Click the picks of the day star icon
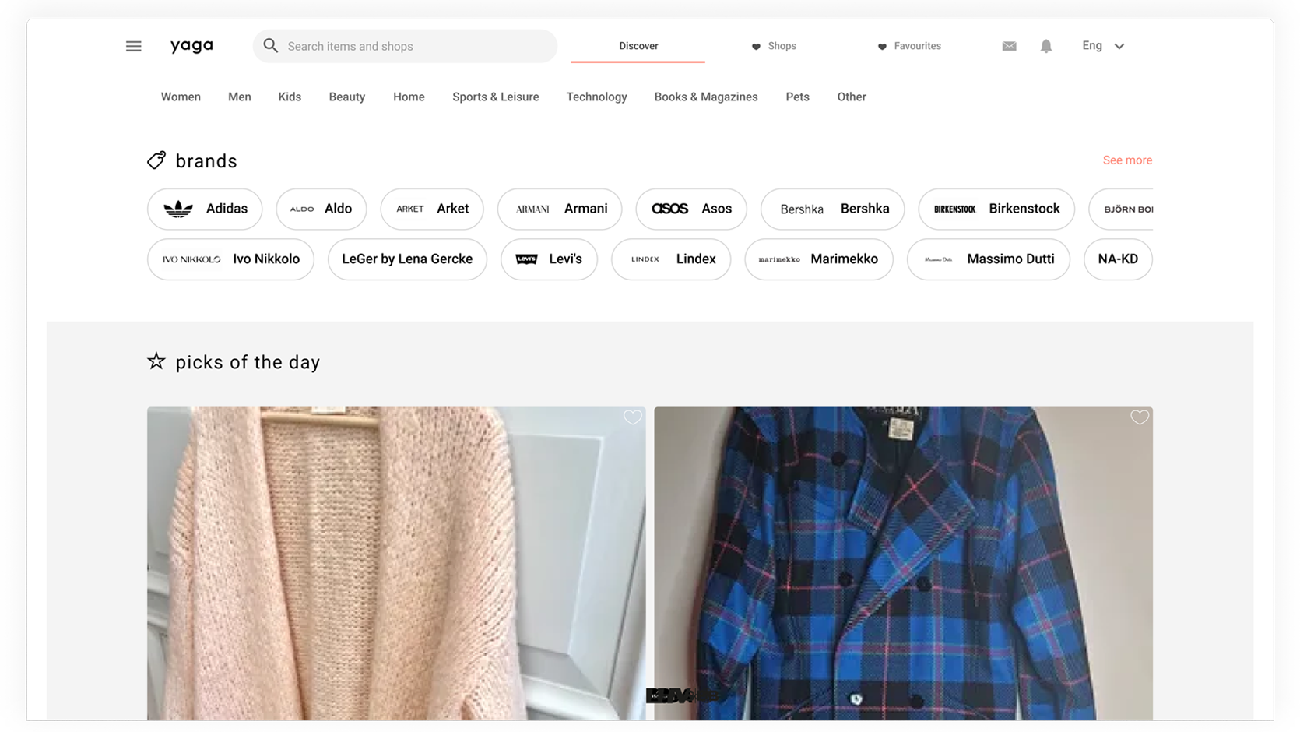Image resolution: width=1300 pixels, height=732 pixels. pyautogui.click(x=156, y=361)
